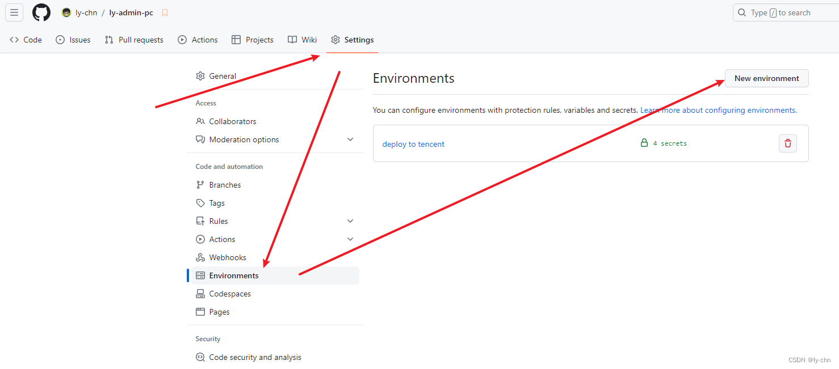Click the bookmark icon beside repository name

click(164, 12)
